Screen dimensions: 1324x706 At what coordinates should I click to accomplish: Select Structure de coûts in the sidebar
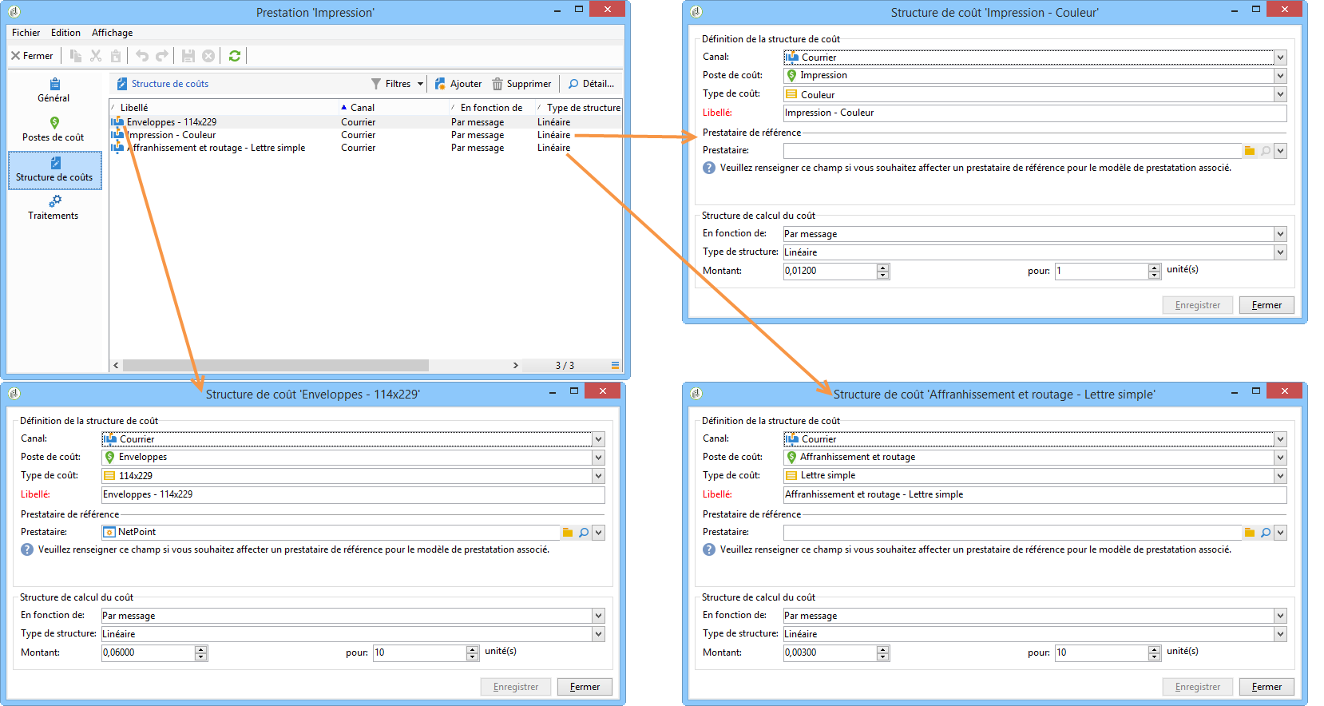[54, 170]
